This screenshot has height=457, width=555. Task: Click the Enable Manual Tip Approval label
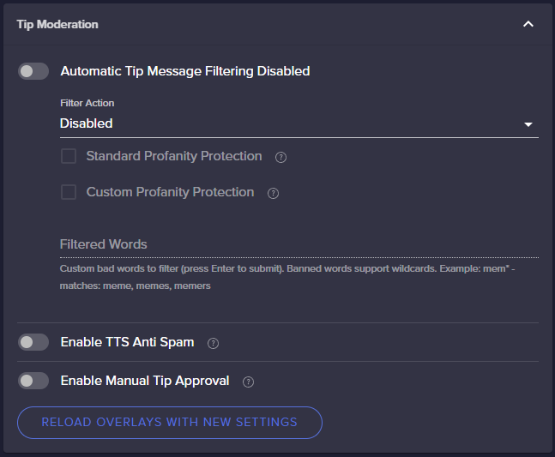[145, 381]
